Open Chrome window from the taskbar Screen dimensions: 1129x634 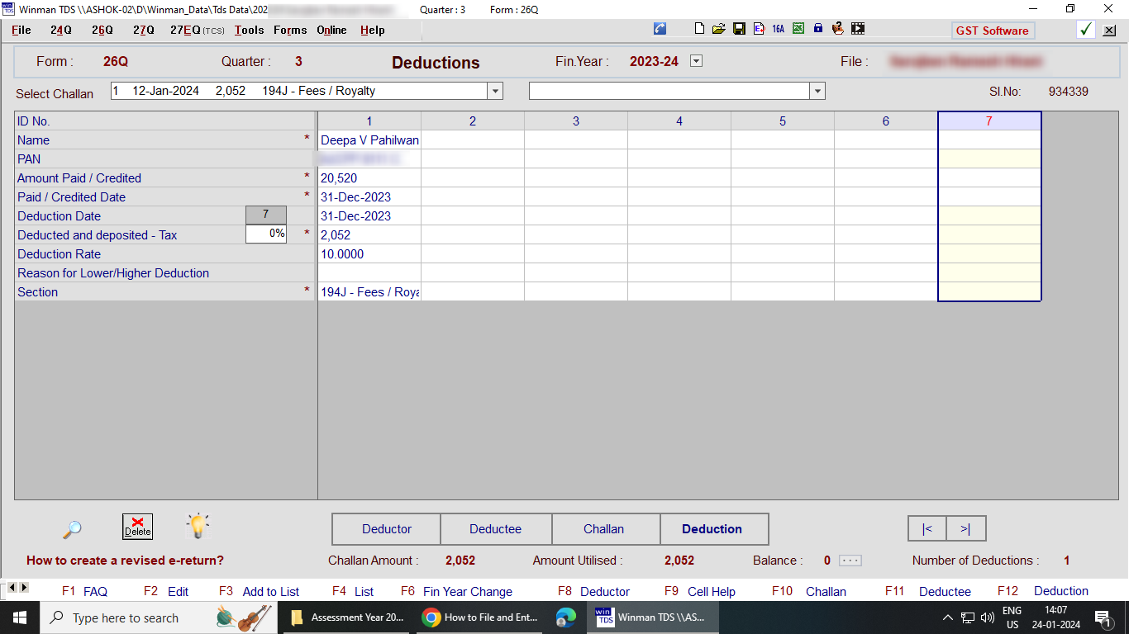[481, 617]
